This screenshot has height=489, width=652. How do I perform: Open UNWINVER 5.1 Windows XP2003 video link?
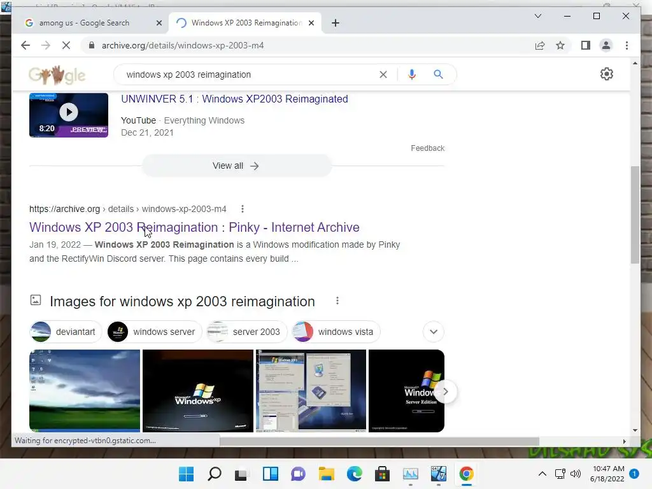coord(234,99)
